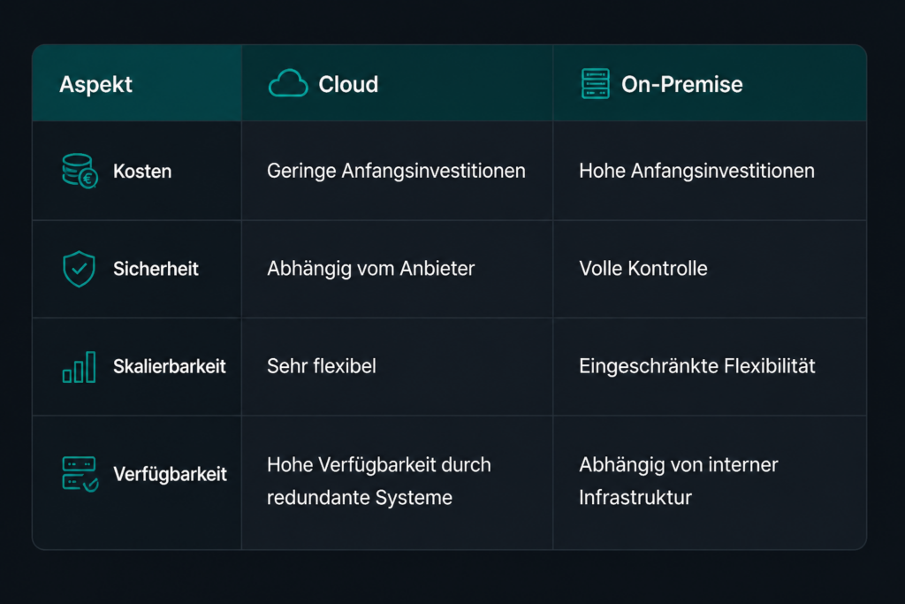Click the Kosten row label
The image size is (905, 604).
point(142,172)
